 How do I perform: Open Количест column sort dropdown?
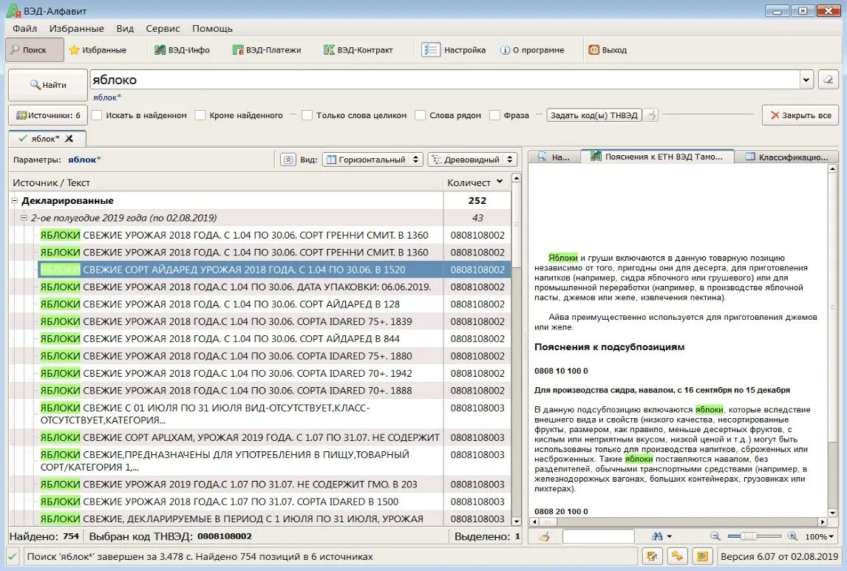[x=500, y=182]
